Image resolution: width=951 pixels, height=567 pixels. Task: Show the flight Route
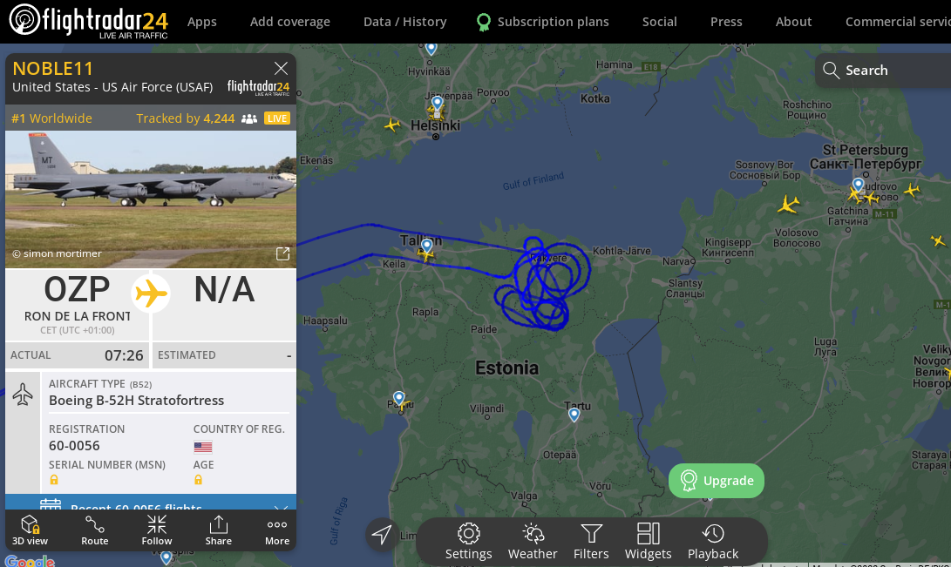tap(95, 530)
